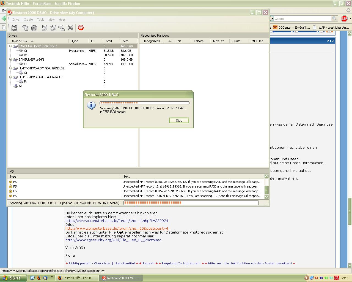
Task: Expand hidden system tray icons arrow
Action: 306,278
